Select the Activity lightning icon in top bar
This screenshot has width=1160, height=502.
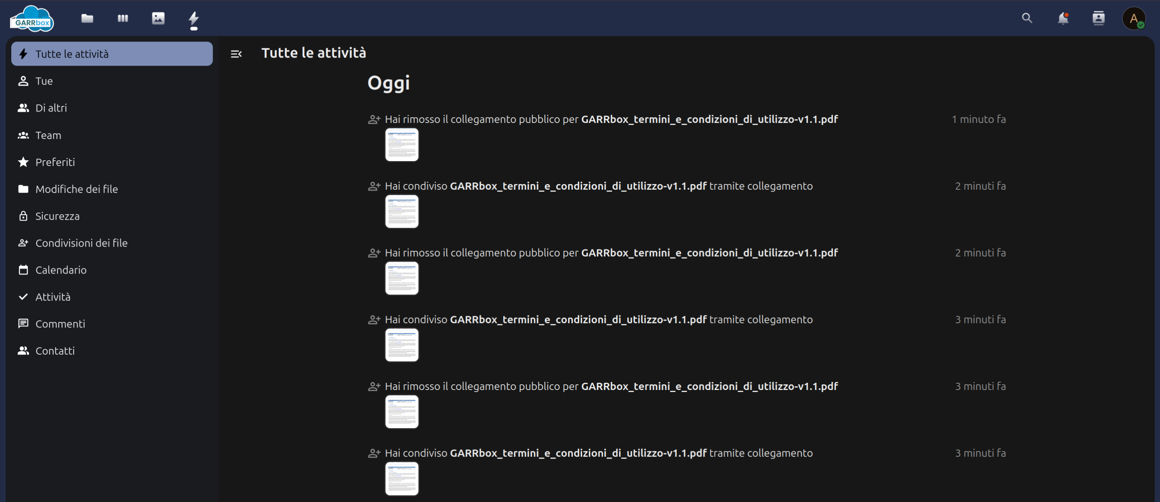(x=193, y=19)
